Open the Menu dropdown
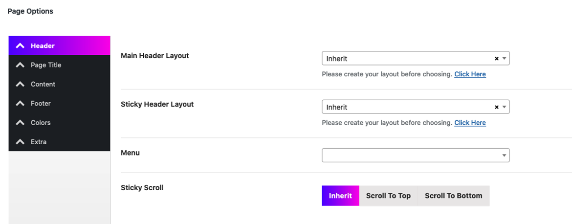This screenshot has width=572, height=224. coord(416,155)
